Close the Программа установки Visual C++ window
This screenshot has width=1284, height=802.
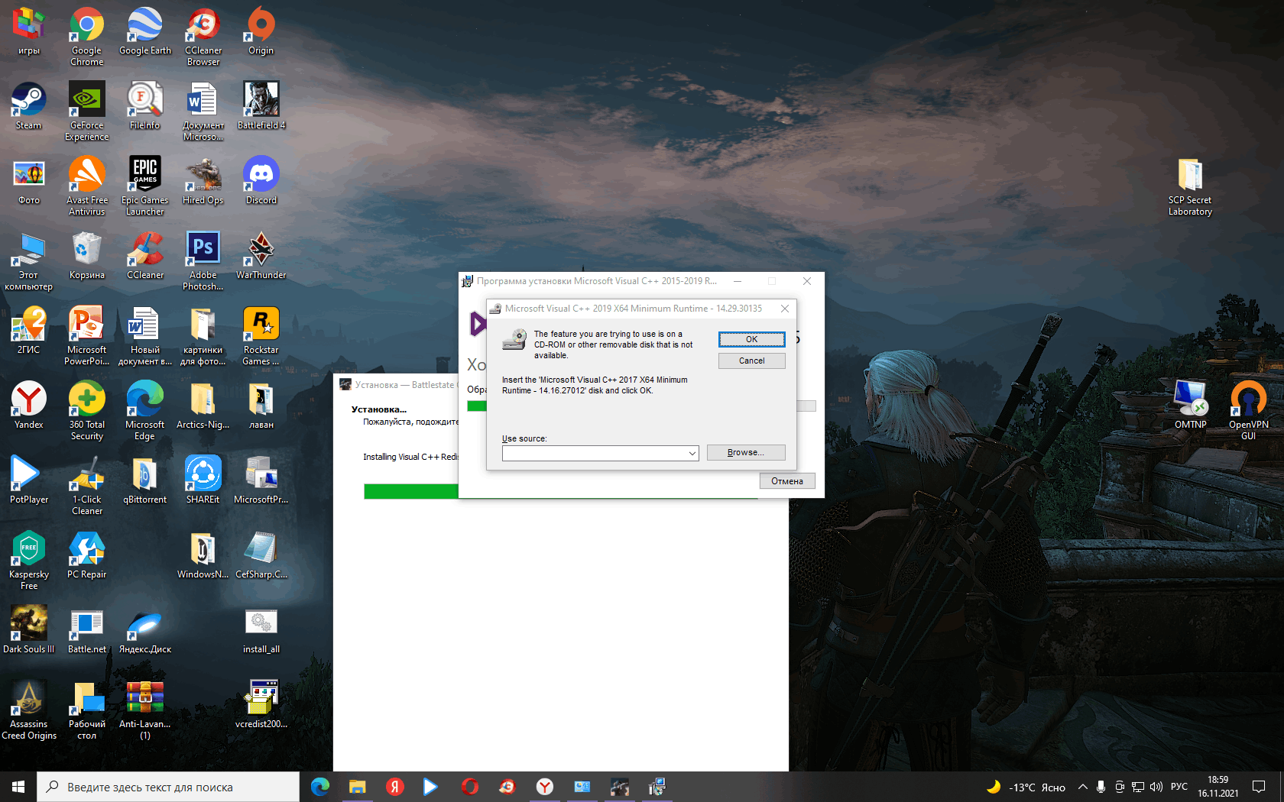[x=807, y=281]
